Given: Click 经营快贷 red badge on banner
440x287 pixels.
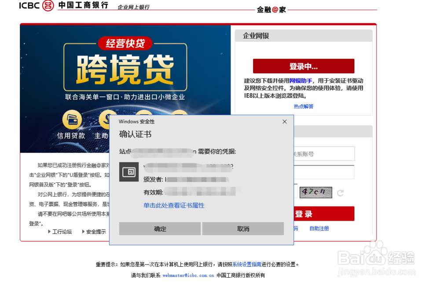Looking at the screenshot, I should (125, 44).
